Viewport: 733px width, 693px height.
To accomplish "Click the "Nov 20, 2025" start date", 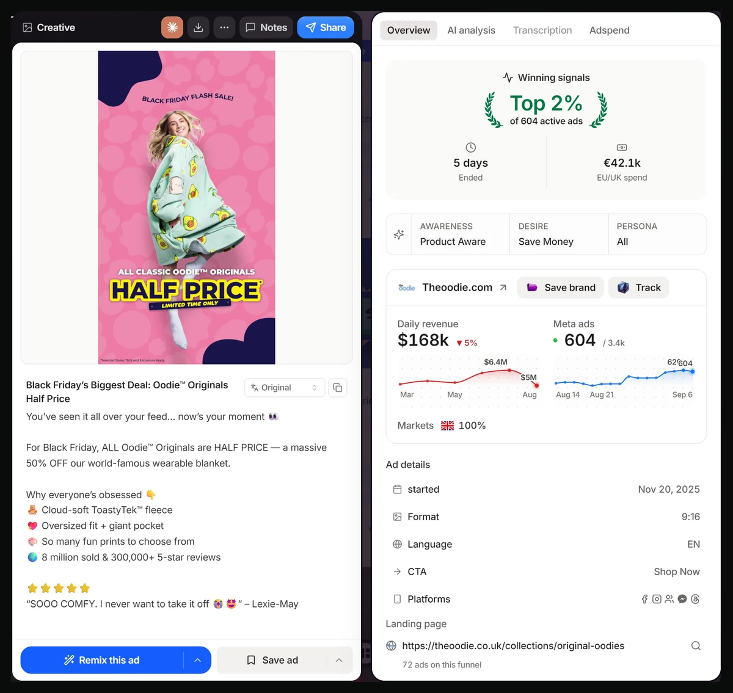I will [669, 489].
